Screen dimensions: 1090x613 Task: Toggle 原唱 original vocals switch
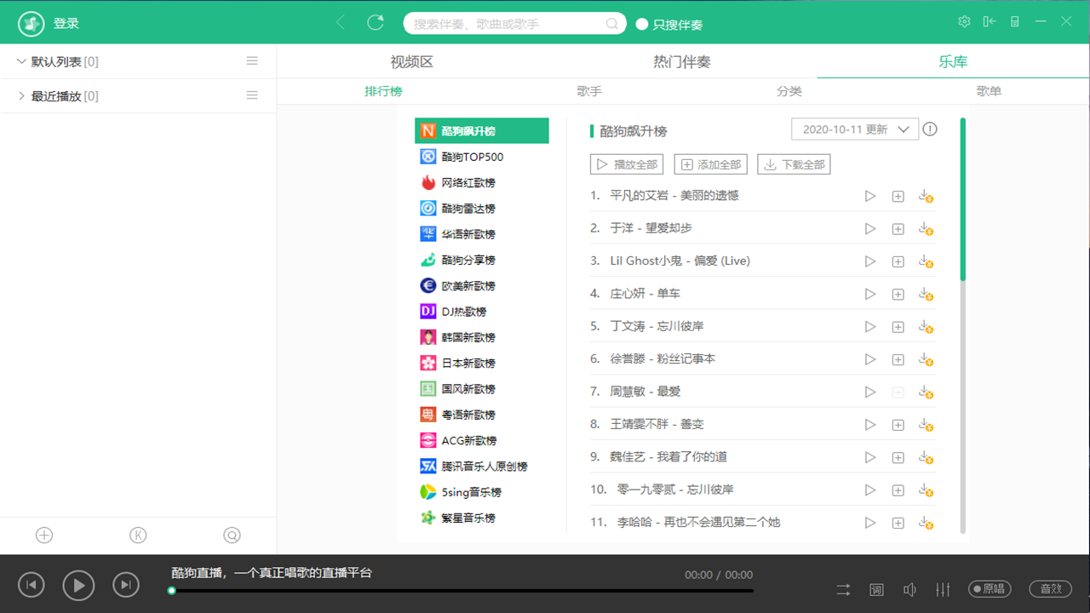(x=989, y=588)
